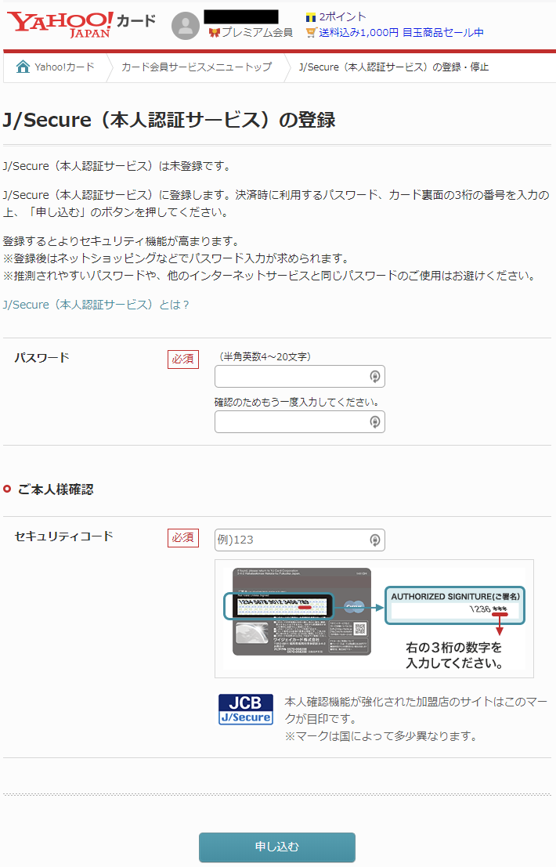Click the 申し込む submit button
556x867 pixels.
pos(277,847)
